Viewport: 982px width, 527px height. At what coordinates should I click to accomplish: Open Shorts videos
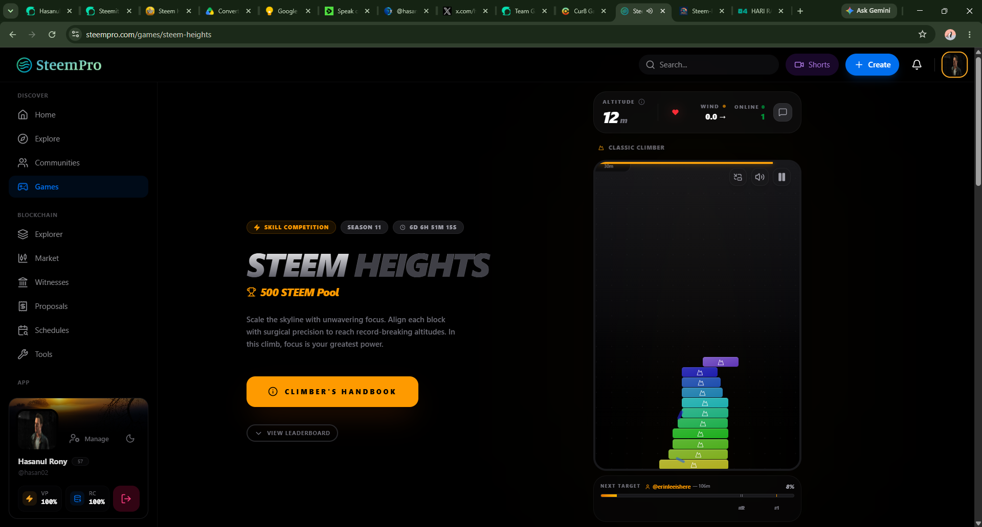[x=812, y=65]
